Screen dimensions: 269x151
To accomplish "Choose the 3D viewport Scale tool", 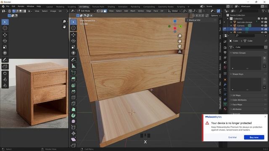I will (x=74, y=47).
